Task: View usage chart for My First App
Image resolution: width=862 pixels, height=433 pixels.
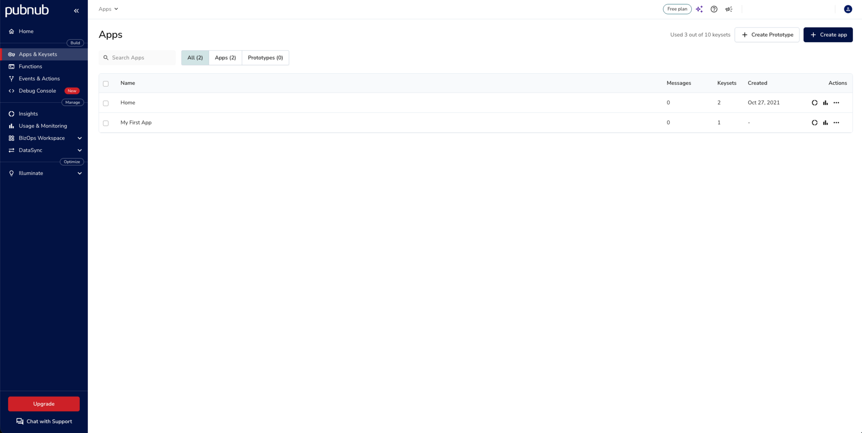Action: pos(825,123)
